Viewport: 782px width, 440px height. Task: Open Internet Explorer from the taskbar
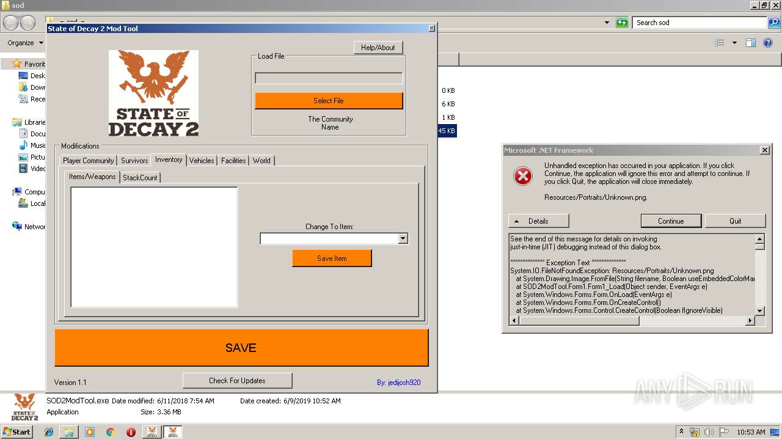tap(49, 432)
